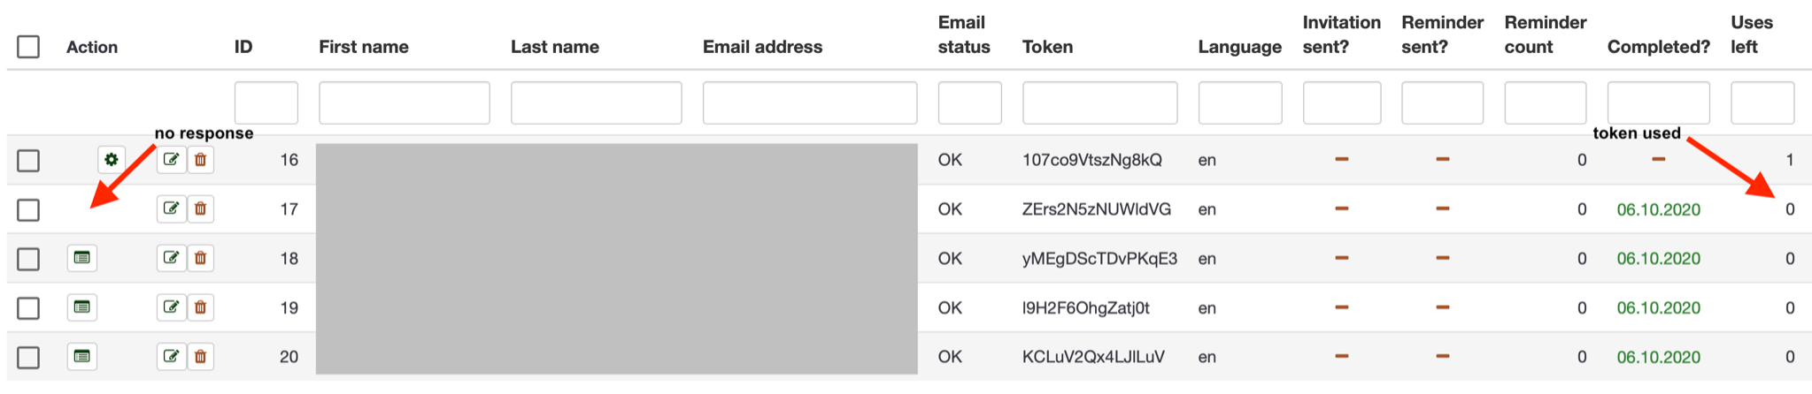The height and width of the screenshot is (394, 1812).
Task: Select the checkbox for row ID 16
Action: [28, 161]
